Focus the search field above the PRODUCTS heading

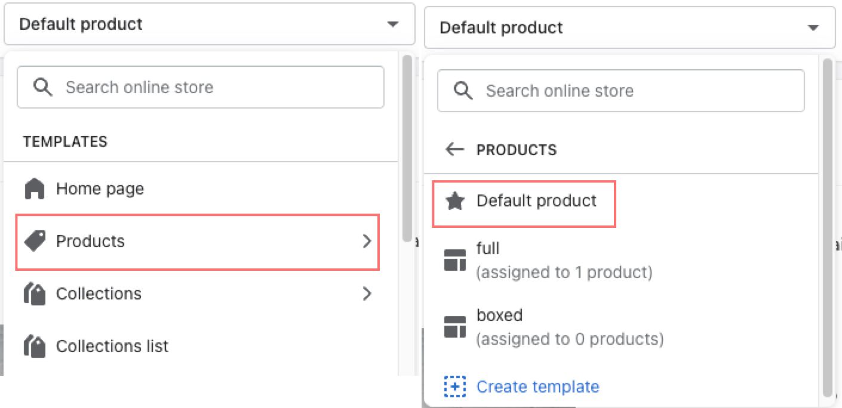pos(621,91)
